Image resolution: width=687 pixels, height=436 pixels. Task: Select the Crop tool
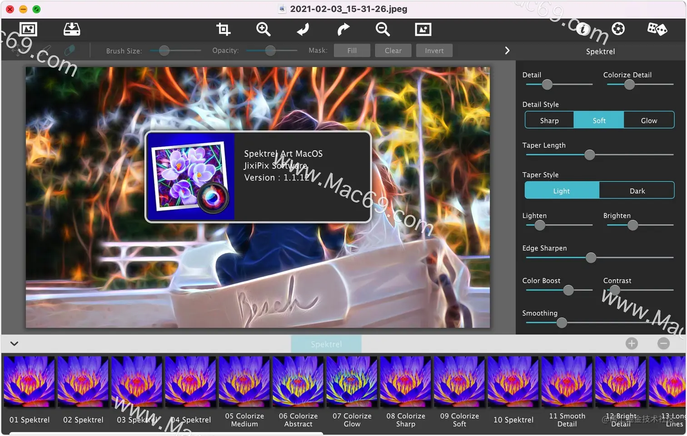point(223,30)
